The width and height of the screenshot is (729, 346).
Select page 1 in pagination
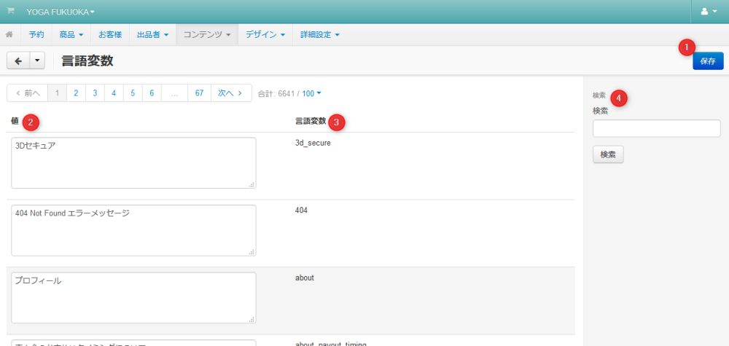(x=57, y=93)
